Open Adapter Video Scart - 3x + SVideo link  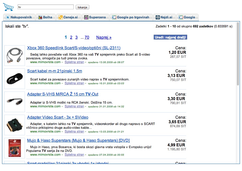pyautogui.click(x=58, y=117)
